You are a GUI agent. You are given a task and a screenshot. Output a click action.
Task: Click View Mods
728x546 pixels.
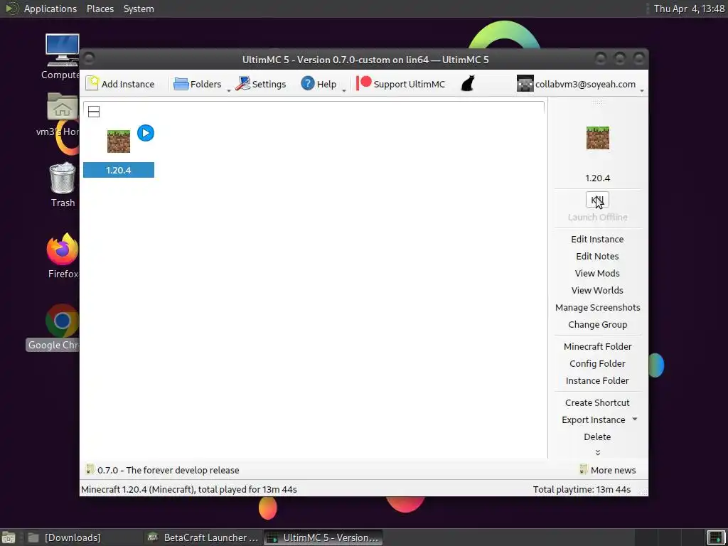(x=597, y=274)
